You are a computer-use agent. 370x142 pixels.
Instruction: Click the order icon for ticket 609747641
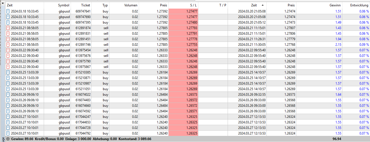click(x=8, y=11)
